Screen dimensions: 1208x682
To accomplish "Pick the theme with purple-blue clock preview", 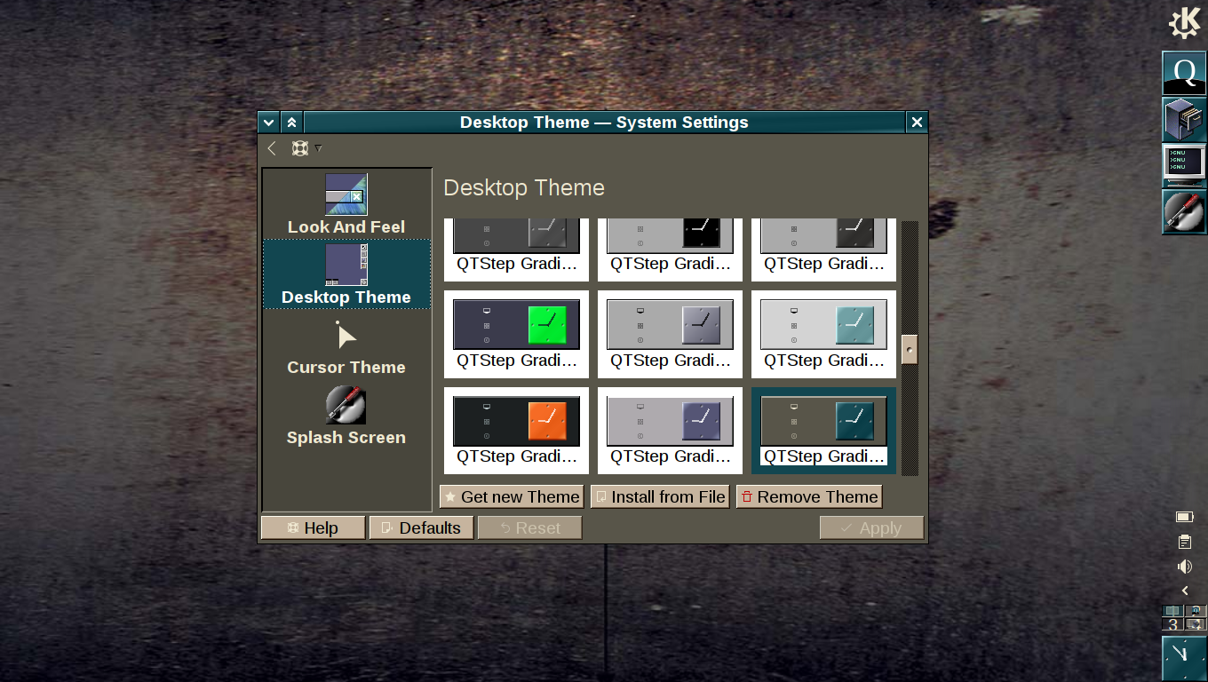I will tap(671, 431).
